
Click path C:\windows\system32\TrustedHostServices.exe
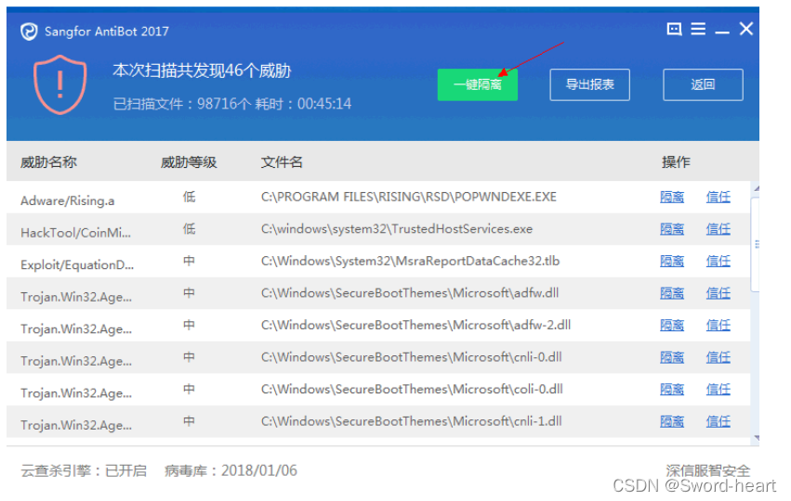[x=397, y=229]
